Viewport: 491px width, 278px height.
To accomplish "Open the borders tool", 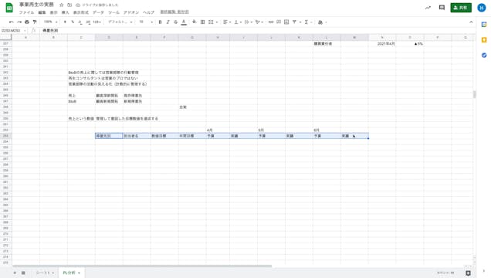I will [202, 22].
